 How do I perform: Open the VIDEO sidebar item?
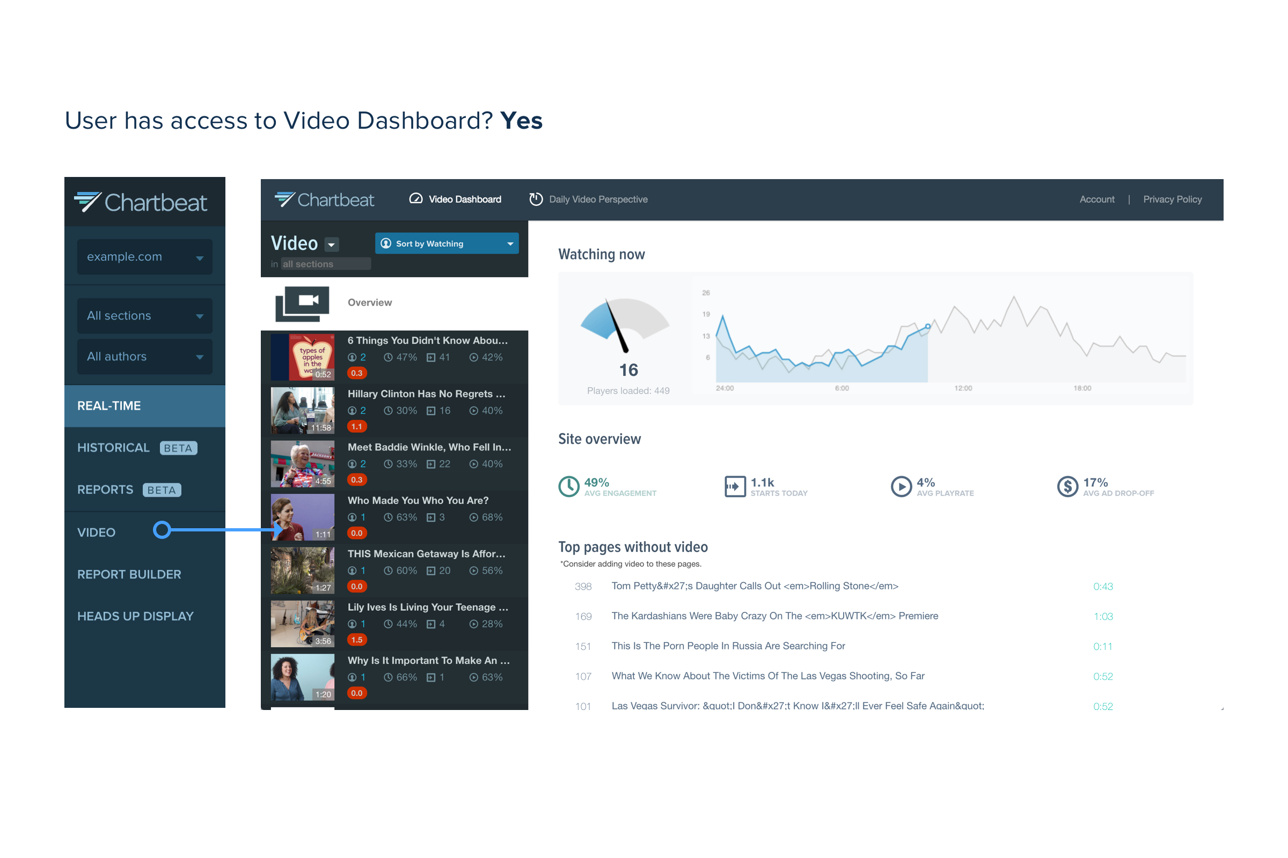(x=97, y=532)
